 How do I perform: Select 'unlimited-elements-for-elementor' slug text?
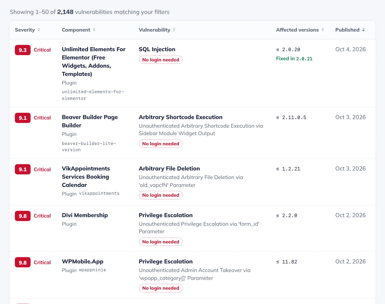click(93, 95)
